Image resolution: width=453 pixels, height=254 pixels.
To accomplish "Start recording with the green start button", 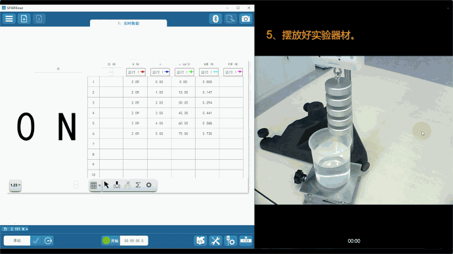I will tap(110, 240).
